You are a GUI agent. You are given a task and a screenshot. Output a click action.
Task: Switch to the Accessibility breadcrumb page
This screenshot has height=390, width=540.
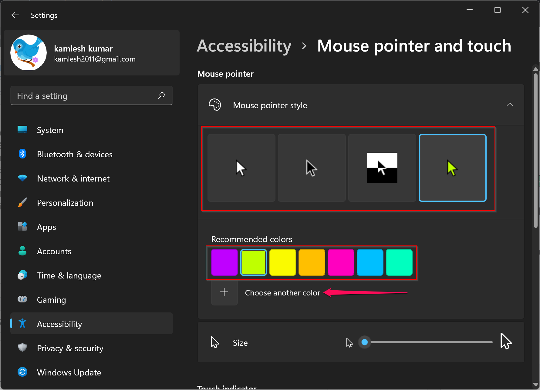244,46
